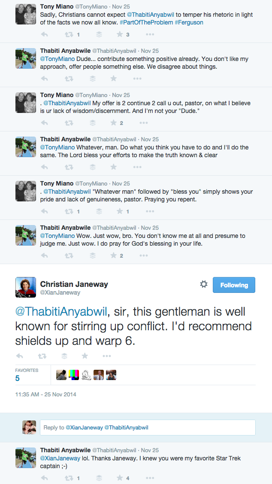
Task: Open the #Ferguson hashtag link
Action: coord(189,22)
